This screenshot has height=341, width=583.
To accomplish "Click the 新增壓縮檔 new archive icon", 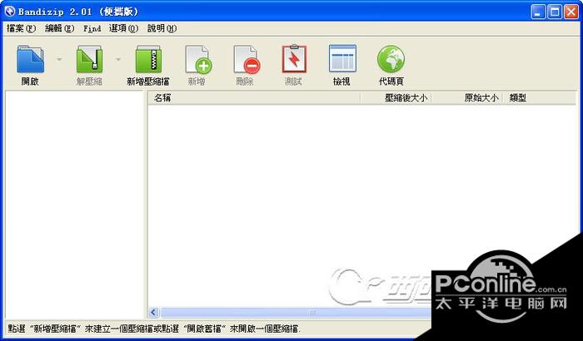I will coord(148,59).
